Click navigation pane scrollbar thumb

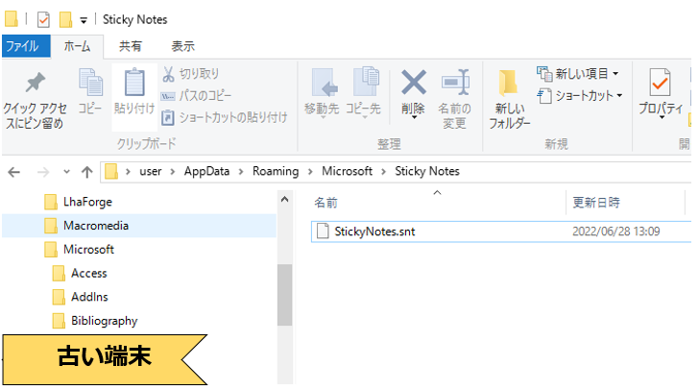tap(285, 295)
